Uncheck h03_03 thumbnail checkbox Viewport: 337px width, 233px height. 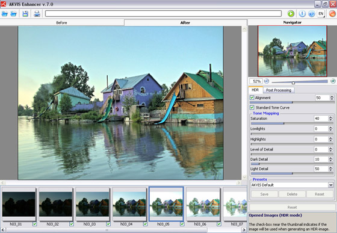pyautogui.click(x=108, y=224)
